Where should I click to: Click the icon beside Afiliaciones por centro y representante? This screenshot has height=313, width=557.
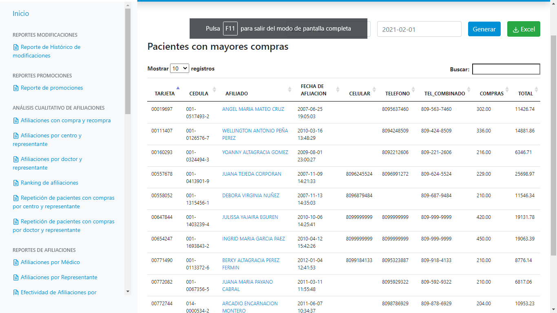16,136
